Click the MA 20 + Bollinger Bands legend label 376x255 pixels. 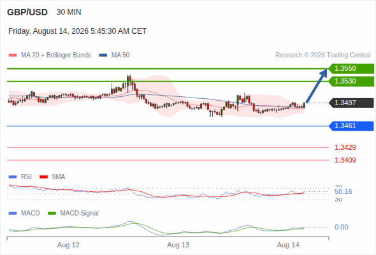pos(56,55)
